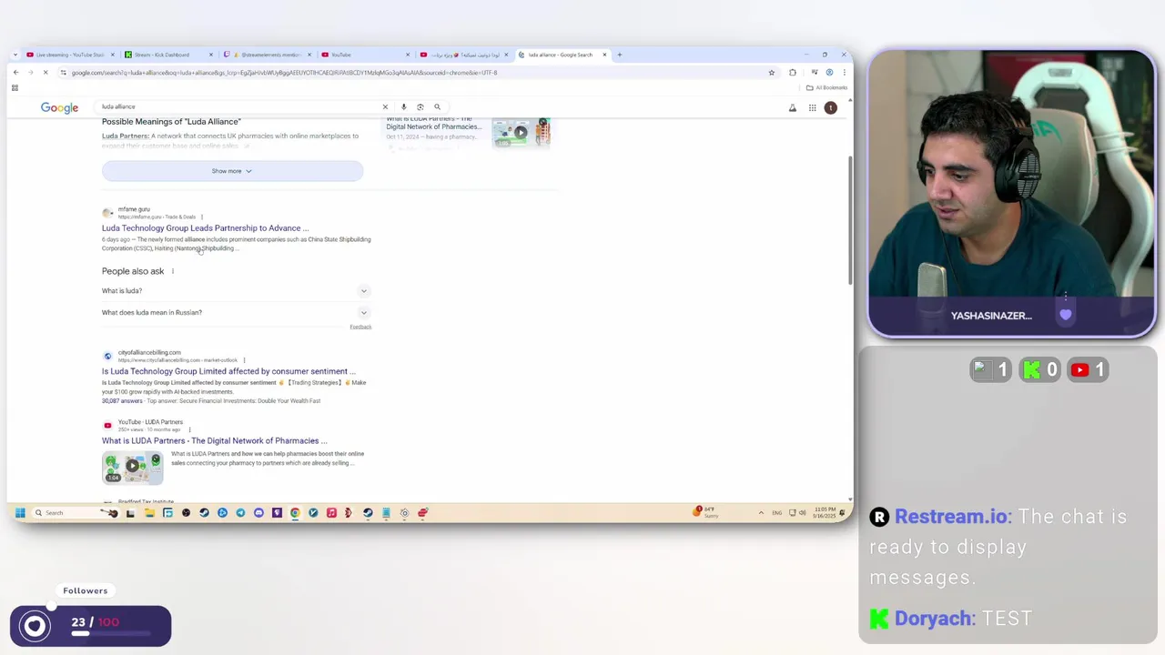The image size is (1165, 655).
Task: Open Steam from the taskbar
Action: tap(204, 513)
